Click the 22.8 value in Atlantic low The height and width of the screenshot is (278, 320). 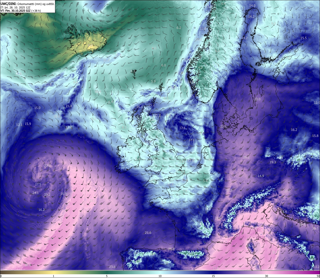(x=47, y=166)
